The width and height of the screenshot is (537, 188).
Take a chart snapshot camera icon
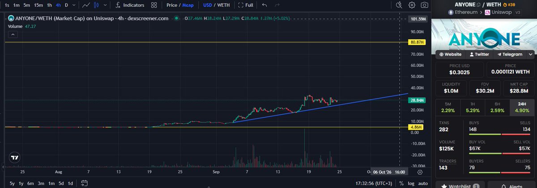[x=424, y=5]
